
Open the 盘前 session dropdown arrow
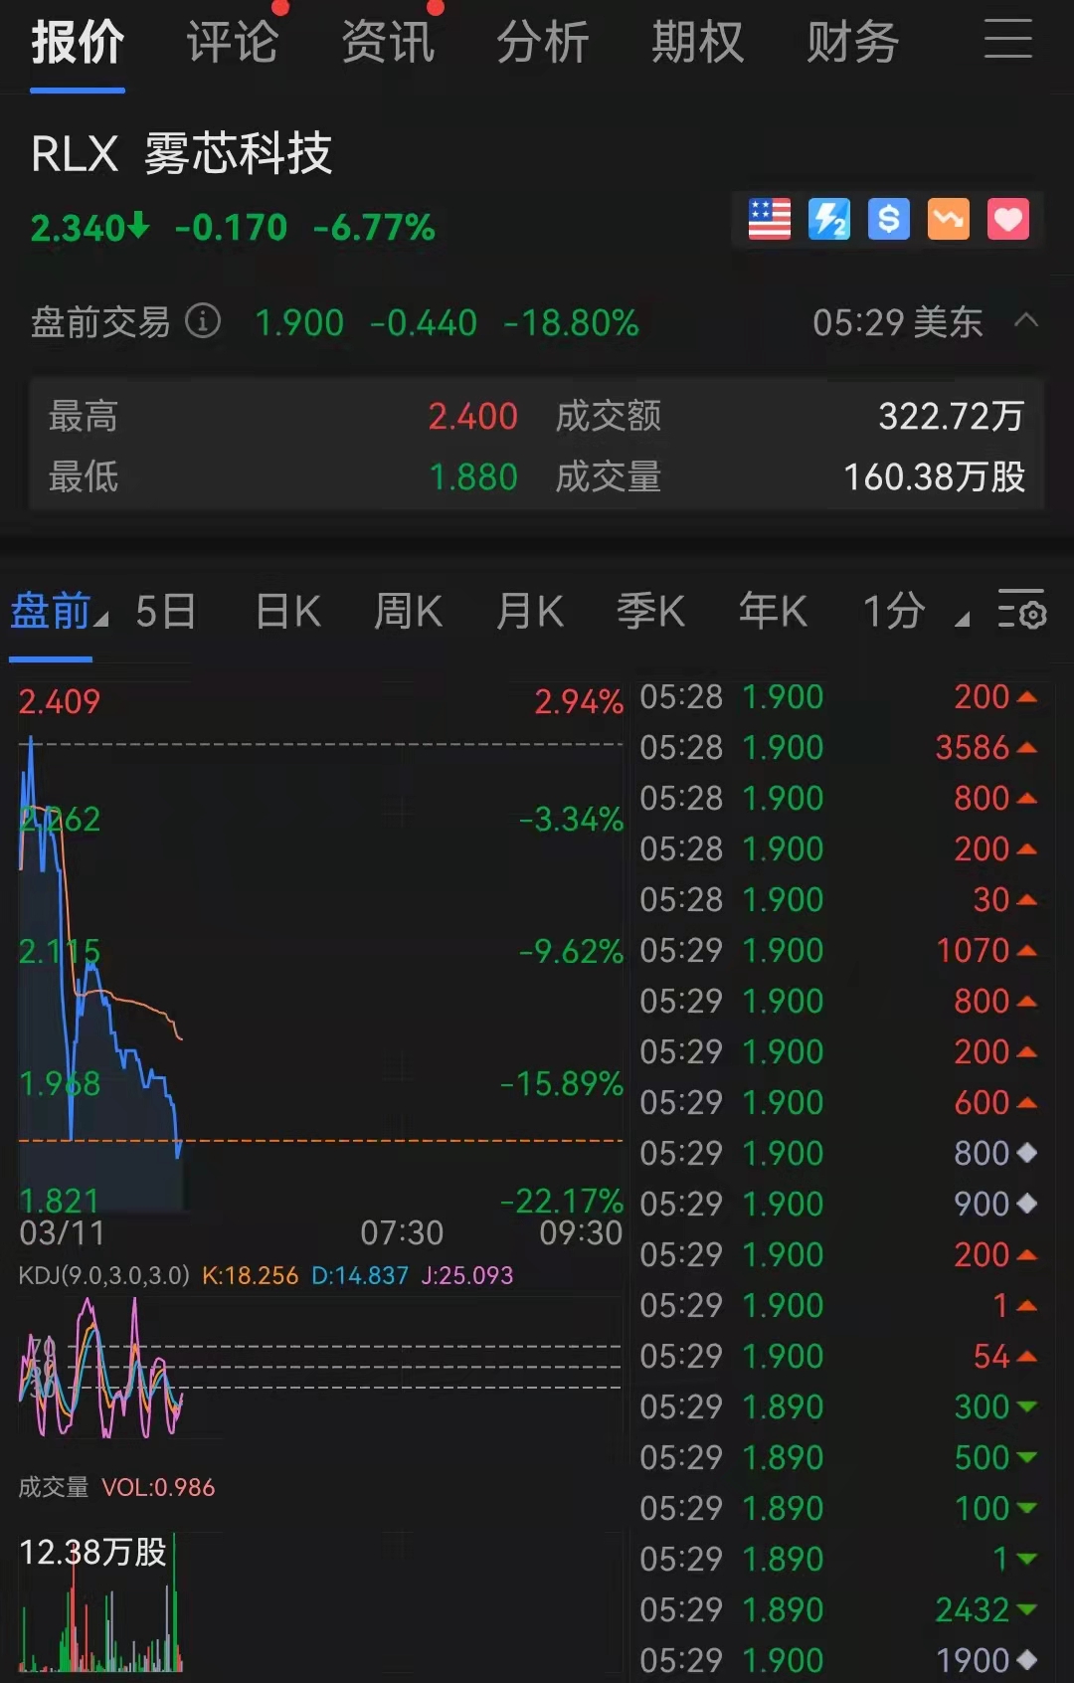[x=100, y=620]
